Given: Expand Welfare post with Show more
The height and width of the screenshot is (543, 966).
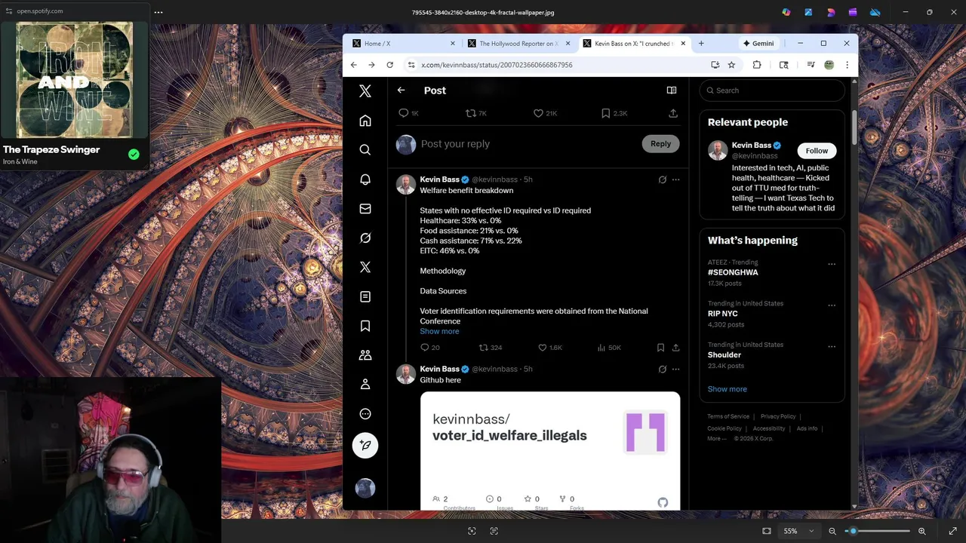Looking at the screenshot, I should click(439, 331).
